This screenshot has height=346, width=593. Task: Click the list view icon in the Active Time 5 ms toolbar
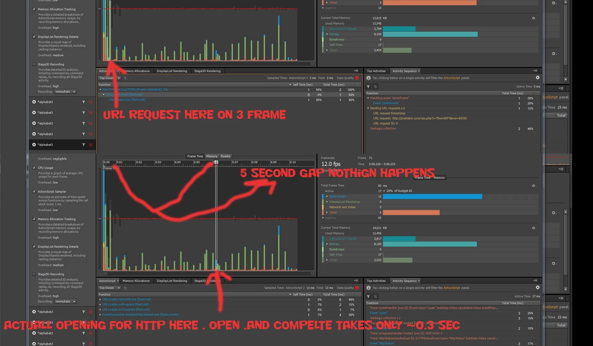point(375,86)
